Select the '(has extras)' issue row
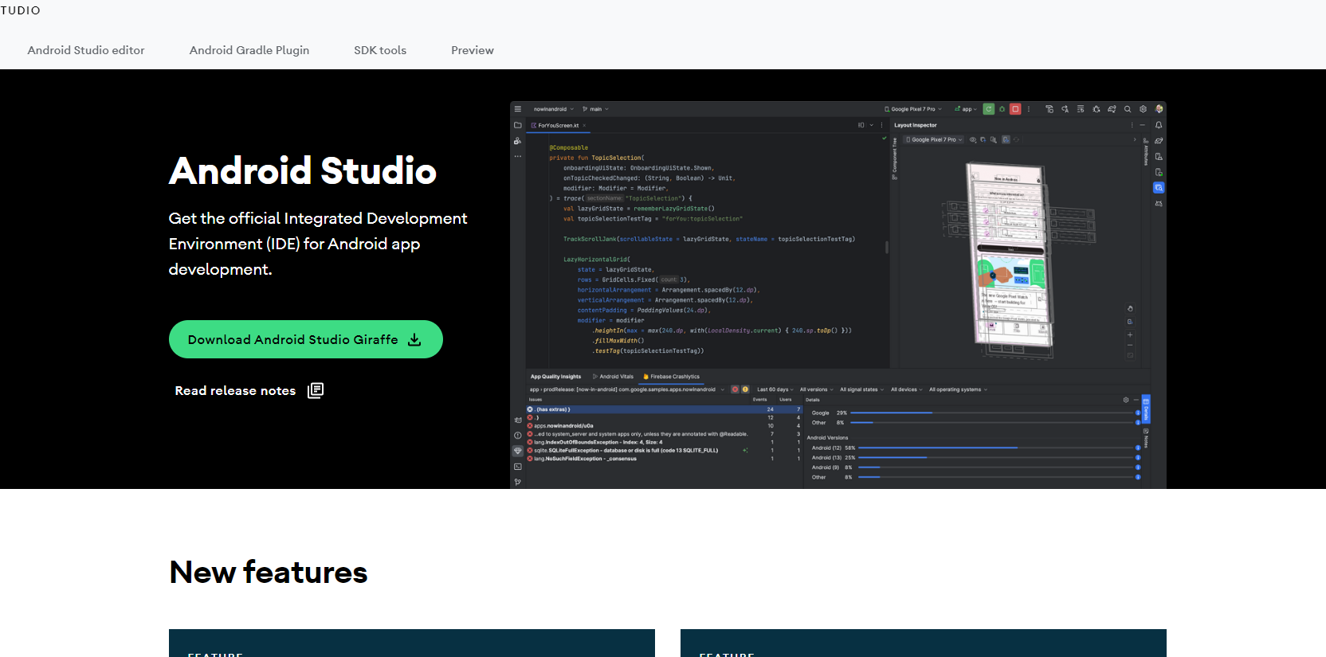 pyautogui.click(x=664, y=409)
